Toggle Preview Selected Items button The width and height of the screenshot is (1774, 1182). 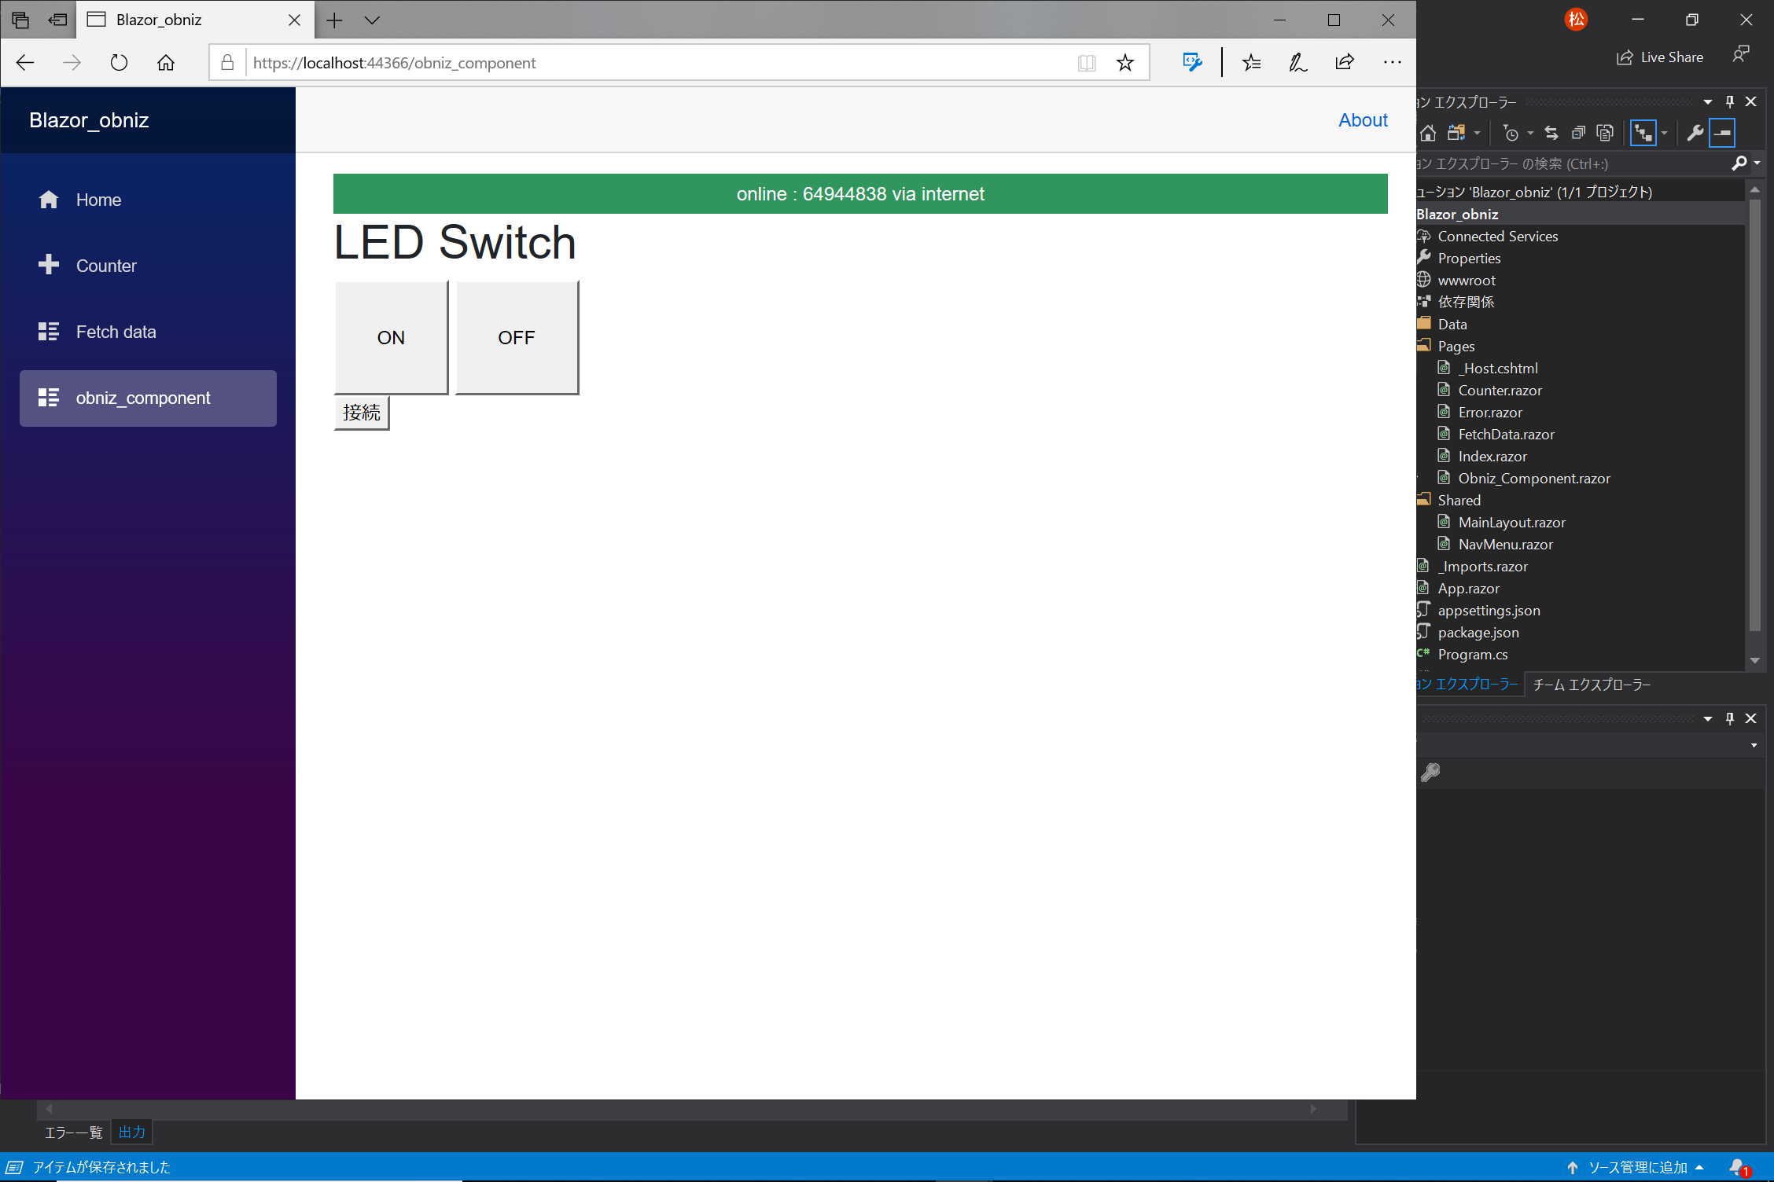(1722, 133)
